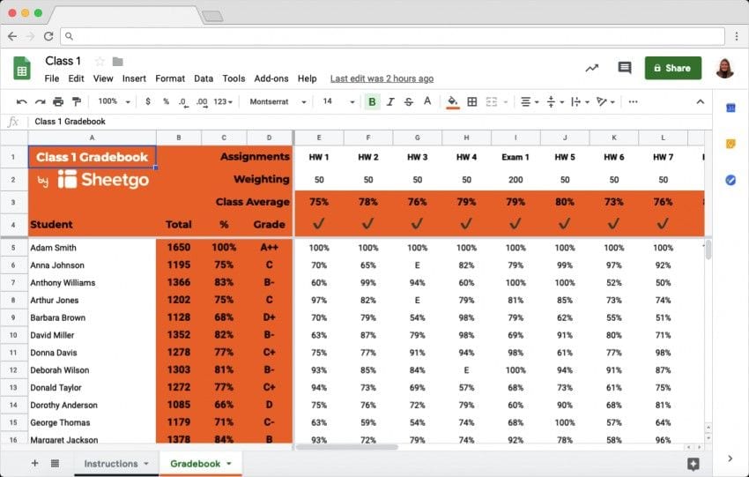Click the formula bar content field

coord(370,122)
